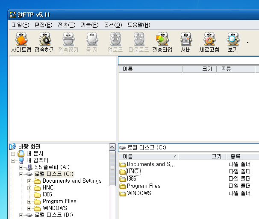Click the 알FTP title bar icon

tap(13, 15)
